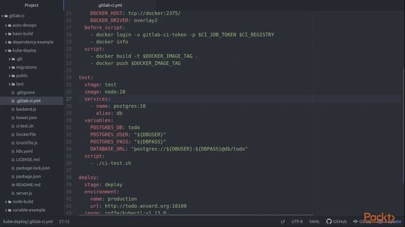
Task: Expand the auto-devops folder chevron
Action: click(x=6, y=25)
